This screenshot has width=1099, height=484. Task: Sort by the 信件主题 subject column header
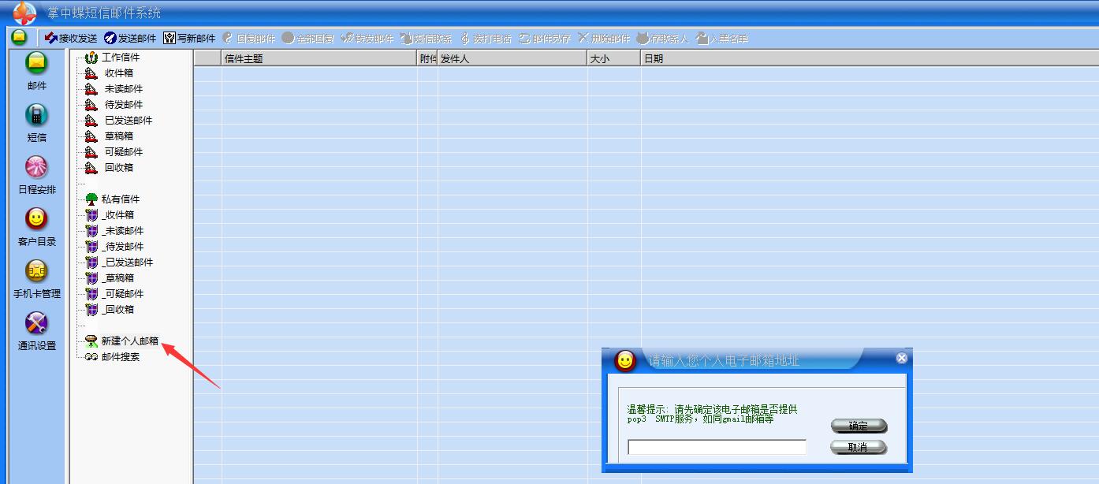tap(319, 58)
